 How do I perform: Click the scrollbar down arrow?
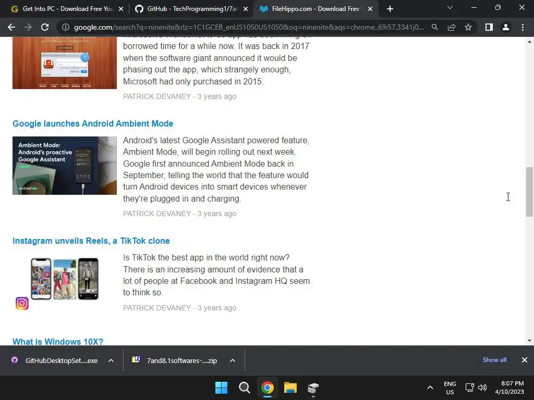[529, 341]
